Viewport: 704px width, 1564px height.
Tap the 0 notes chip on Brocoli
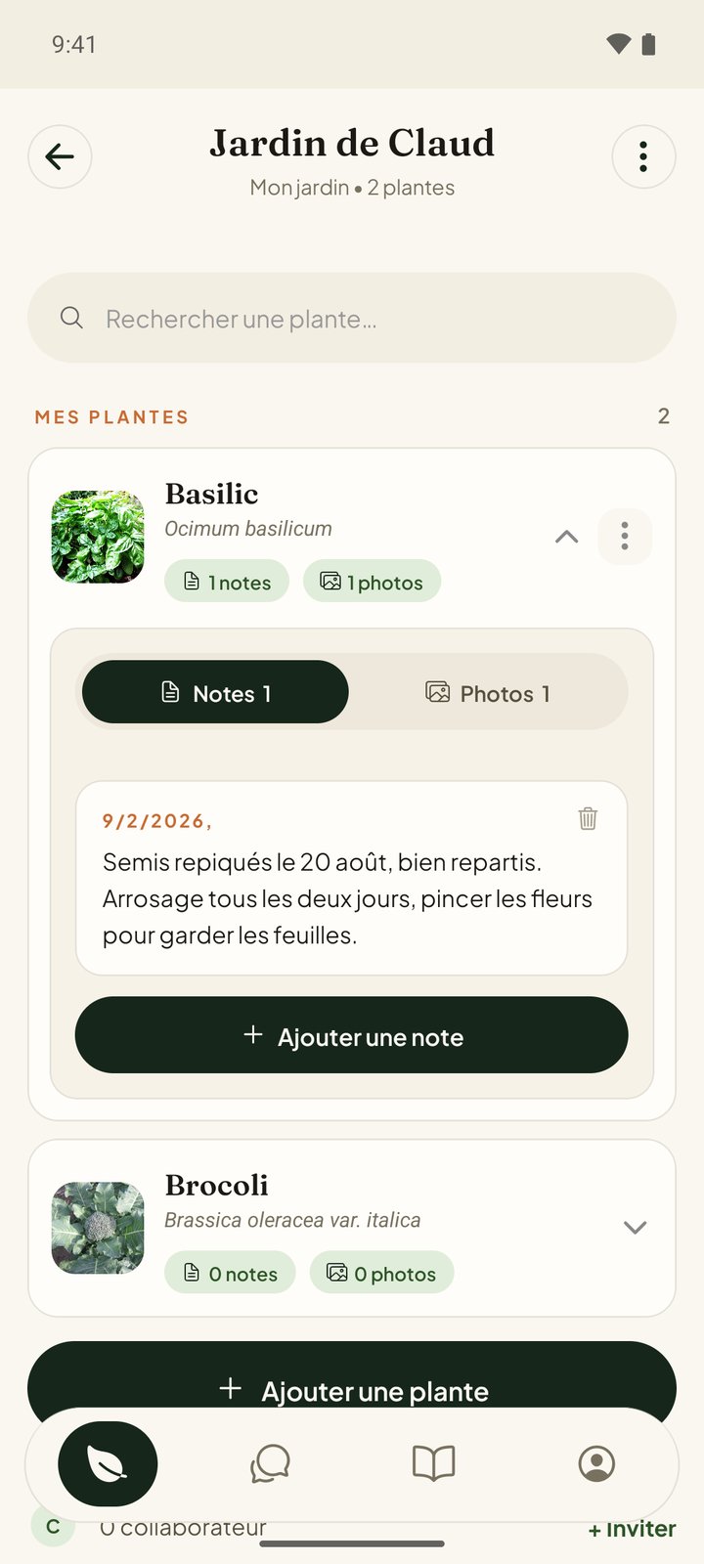click(x=230, y=1273)
